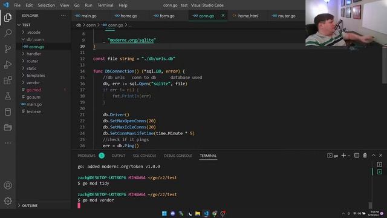Switch to VS Code on taskbar
The height and width of the screenshot is (218, 387).
[206, 213]
